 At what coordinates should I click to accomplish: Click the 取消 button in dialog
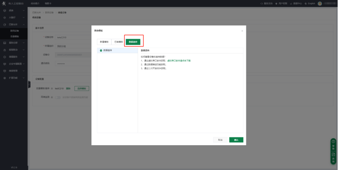[220, 140]
